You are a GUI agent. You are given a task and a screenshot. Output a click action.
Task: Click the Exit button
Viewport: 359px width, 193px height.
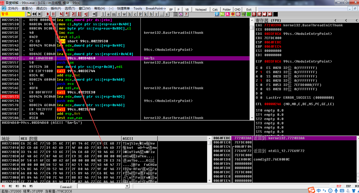point(249,10)
